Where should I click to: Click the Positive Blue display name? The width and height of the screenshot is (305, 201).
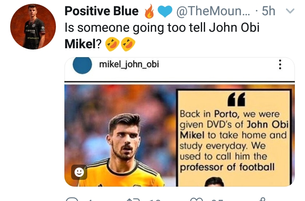(102, 12)
